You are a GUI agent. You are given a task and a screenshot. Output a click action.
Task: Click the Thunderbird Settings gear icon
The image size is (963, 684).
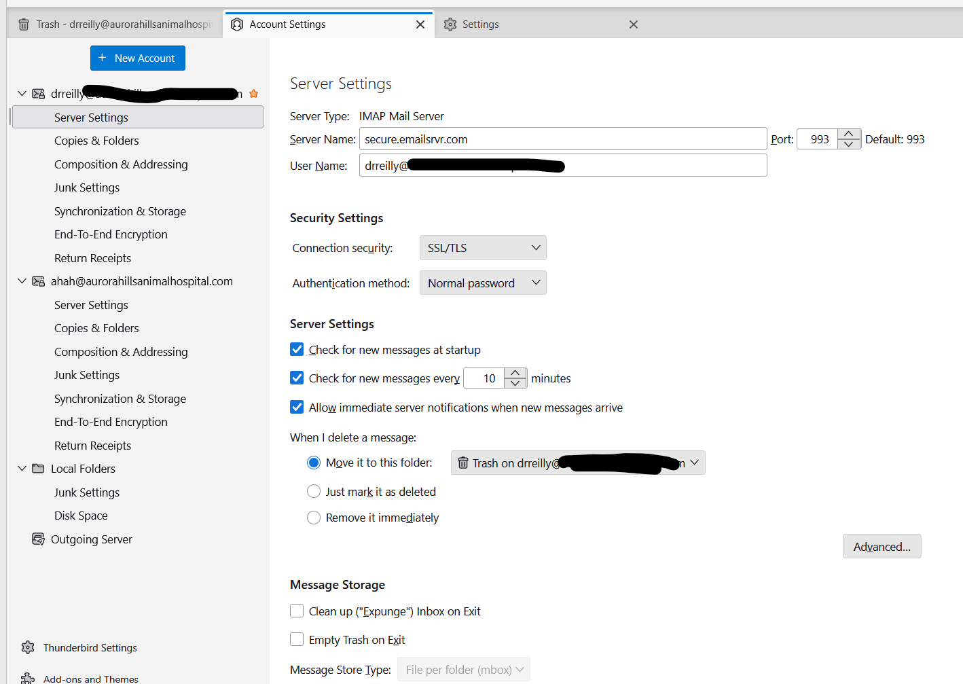pyautogui.click(x=28, y=647)
